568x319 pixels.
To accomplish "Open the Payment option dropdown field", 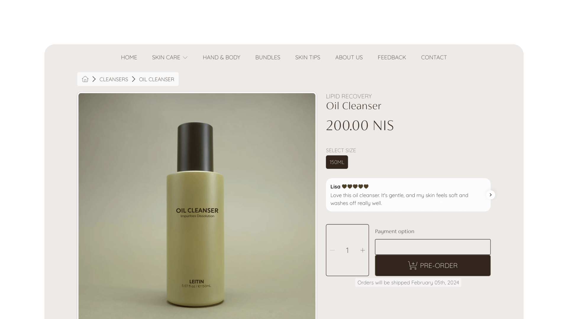I will pos(433,247).
